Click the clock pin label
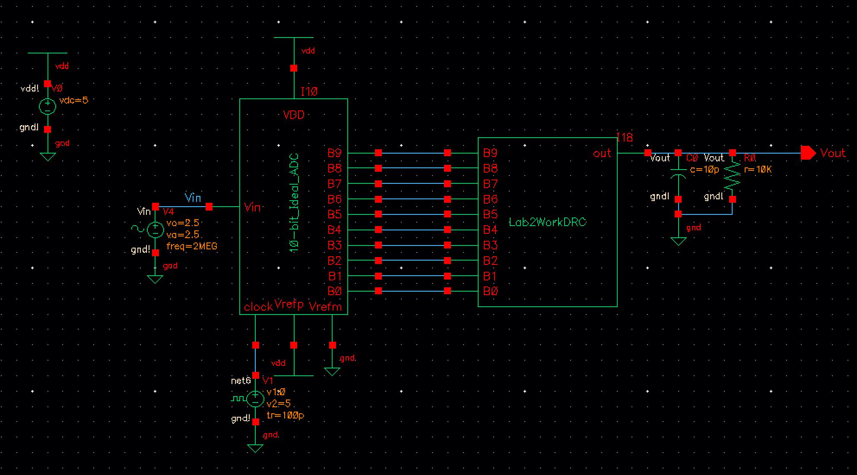 point(258,307)
